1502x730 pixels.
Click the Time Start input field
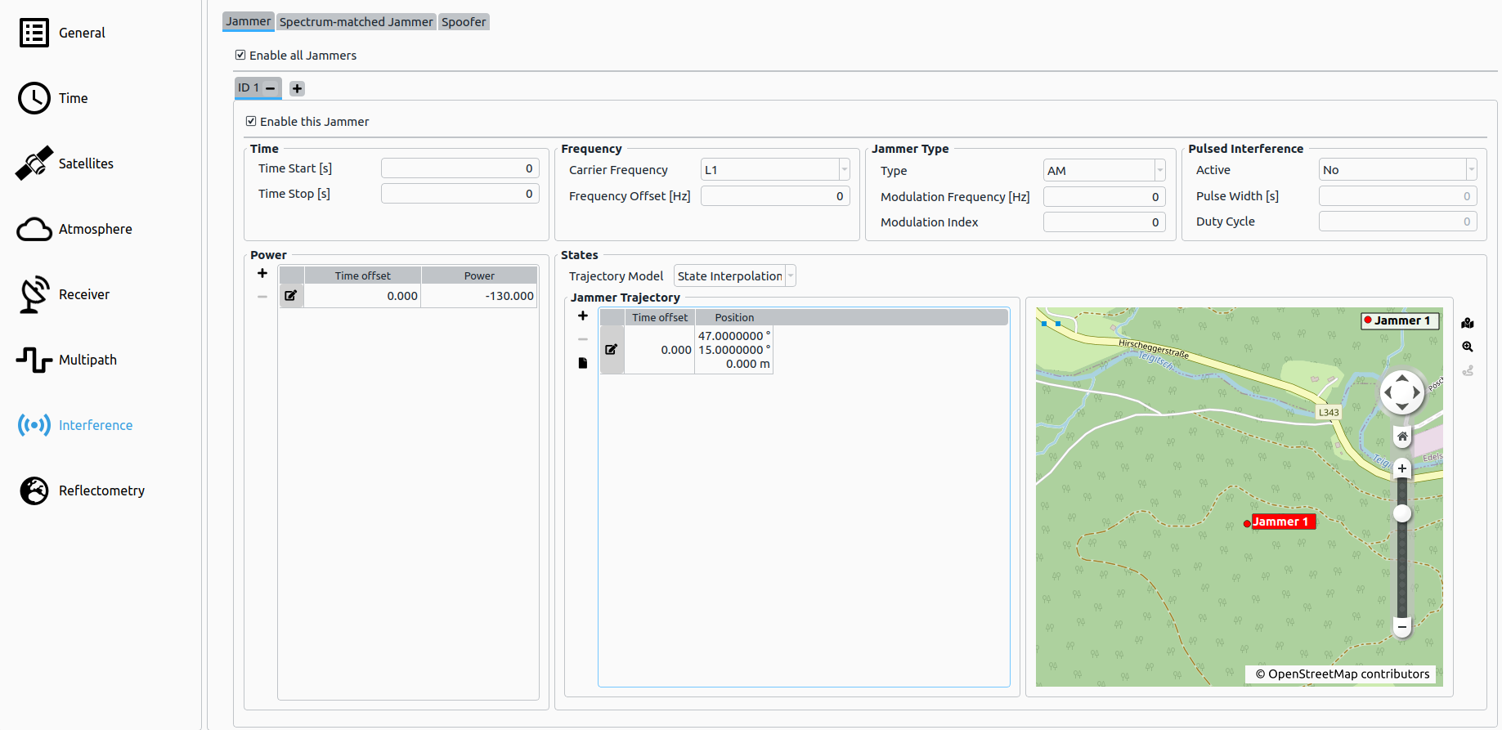[x=460, y=168]
